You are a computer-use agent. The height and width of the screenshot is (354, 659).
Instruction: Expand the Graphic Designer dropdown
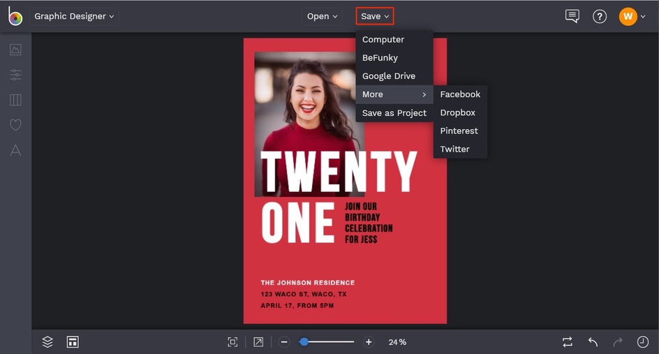point(74,16)
